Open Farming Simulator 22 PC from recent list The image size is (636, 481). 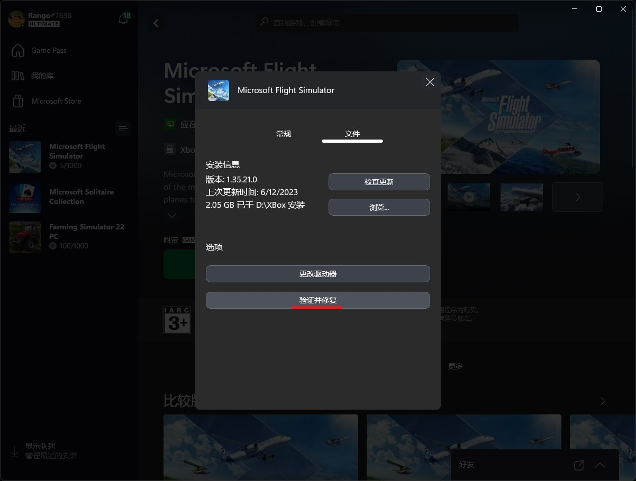69,237
